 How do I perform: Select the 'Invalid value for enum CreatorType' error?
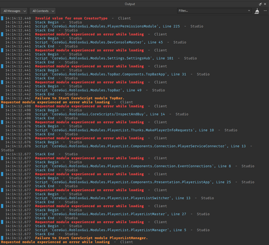[71, 18]
